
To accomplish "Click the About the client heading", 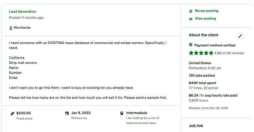I will coord(203,35).
